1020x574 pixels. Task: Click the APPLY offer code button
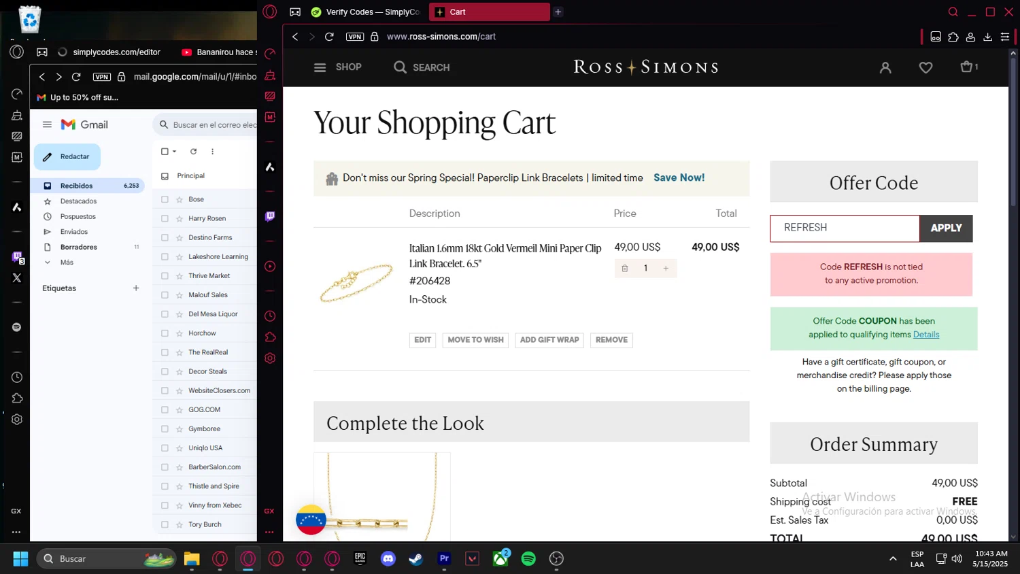pos(946,229)
